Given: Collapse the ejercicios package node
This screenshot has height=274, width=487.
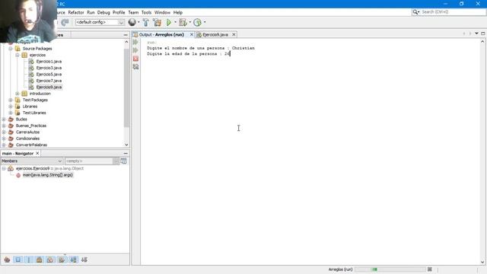Looking at the screenshot, I should 18,55.
